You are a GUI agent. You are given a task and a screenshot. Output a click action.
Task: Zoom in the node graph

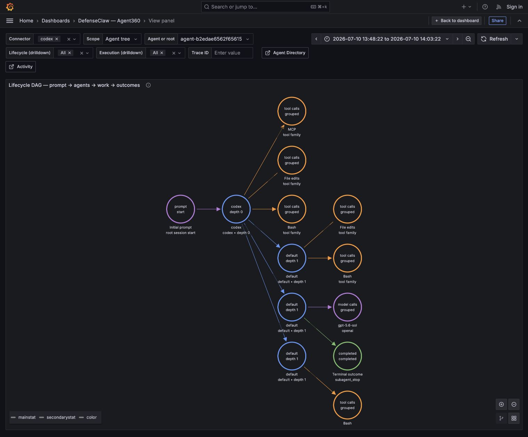[501, 404]
